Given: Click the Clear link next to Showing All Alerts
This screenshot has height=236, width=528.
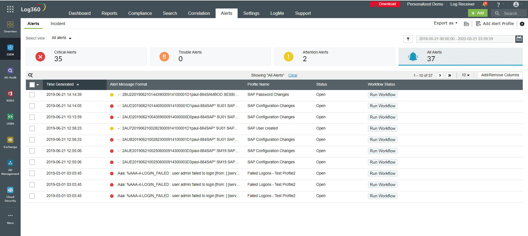Looking at the screenshot, I should (x=293, y=75).
